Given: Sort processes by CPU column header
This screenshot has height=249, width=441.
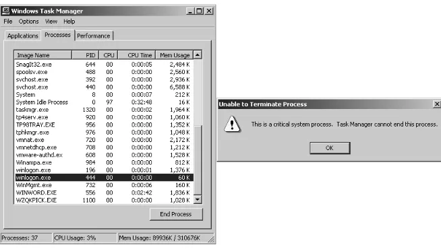Looking at the screenshot, I should coord(109,55).
